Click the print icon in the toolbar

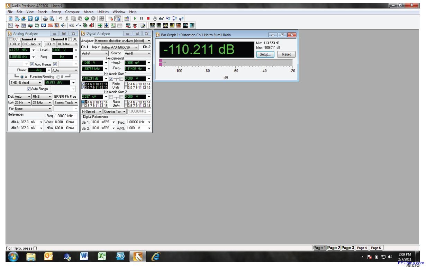[x=45, y=18]
